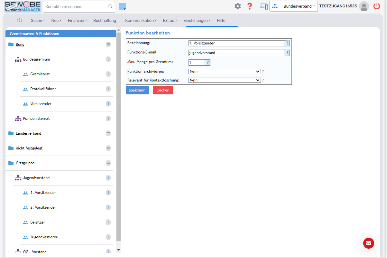Open the Kommunikation menu
The image size is (387, 258).
141,21
